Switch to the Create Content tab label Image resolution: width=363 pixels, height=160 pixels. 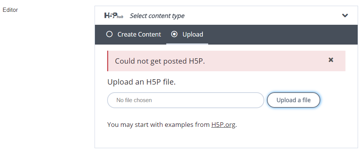[139, 34]
